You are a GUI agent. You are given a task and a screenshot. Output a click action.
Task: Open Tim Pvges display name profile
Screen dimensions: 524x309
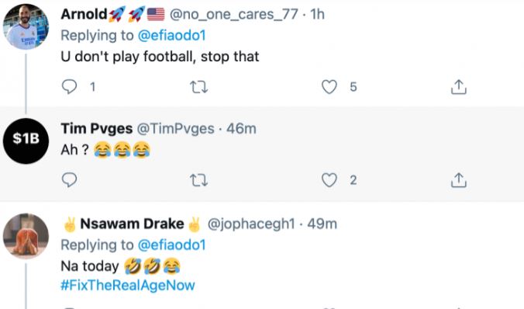(97, 129)
